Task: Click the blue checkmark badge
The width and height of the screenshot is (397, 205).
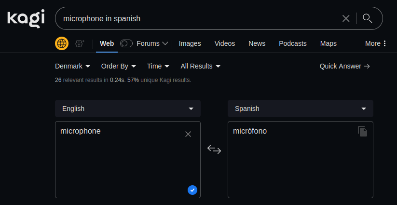Action: click(x=192, y=190)
